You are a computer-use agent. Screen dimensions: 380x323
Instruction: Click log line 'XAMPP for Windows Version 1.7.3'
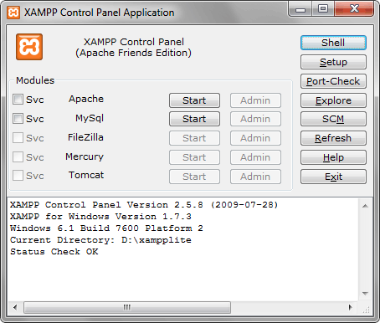[x=100, y=217]
